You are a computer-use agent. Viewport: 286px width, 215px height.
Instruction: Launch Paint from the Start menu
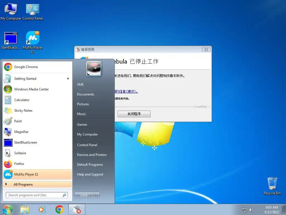tap(37, 121)
